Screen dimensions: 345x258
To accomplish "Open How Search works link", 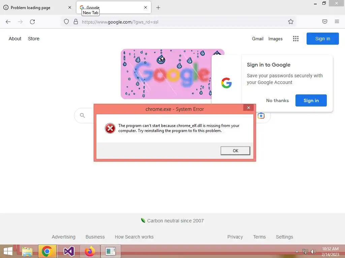I will pyautogui.click(x=134, y=237).
